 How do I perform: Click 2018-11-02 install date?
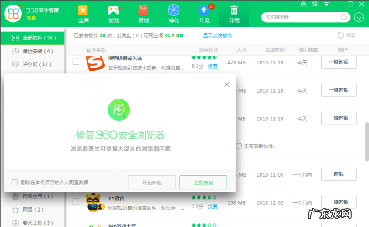(x=270, y=202)
